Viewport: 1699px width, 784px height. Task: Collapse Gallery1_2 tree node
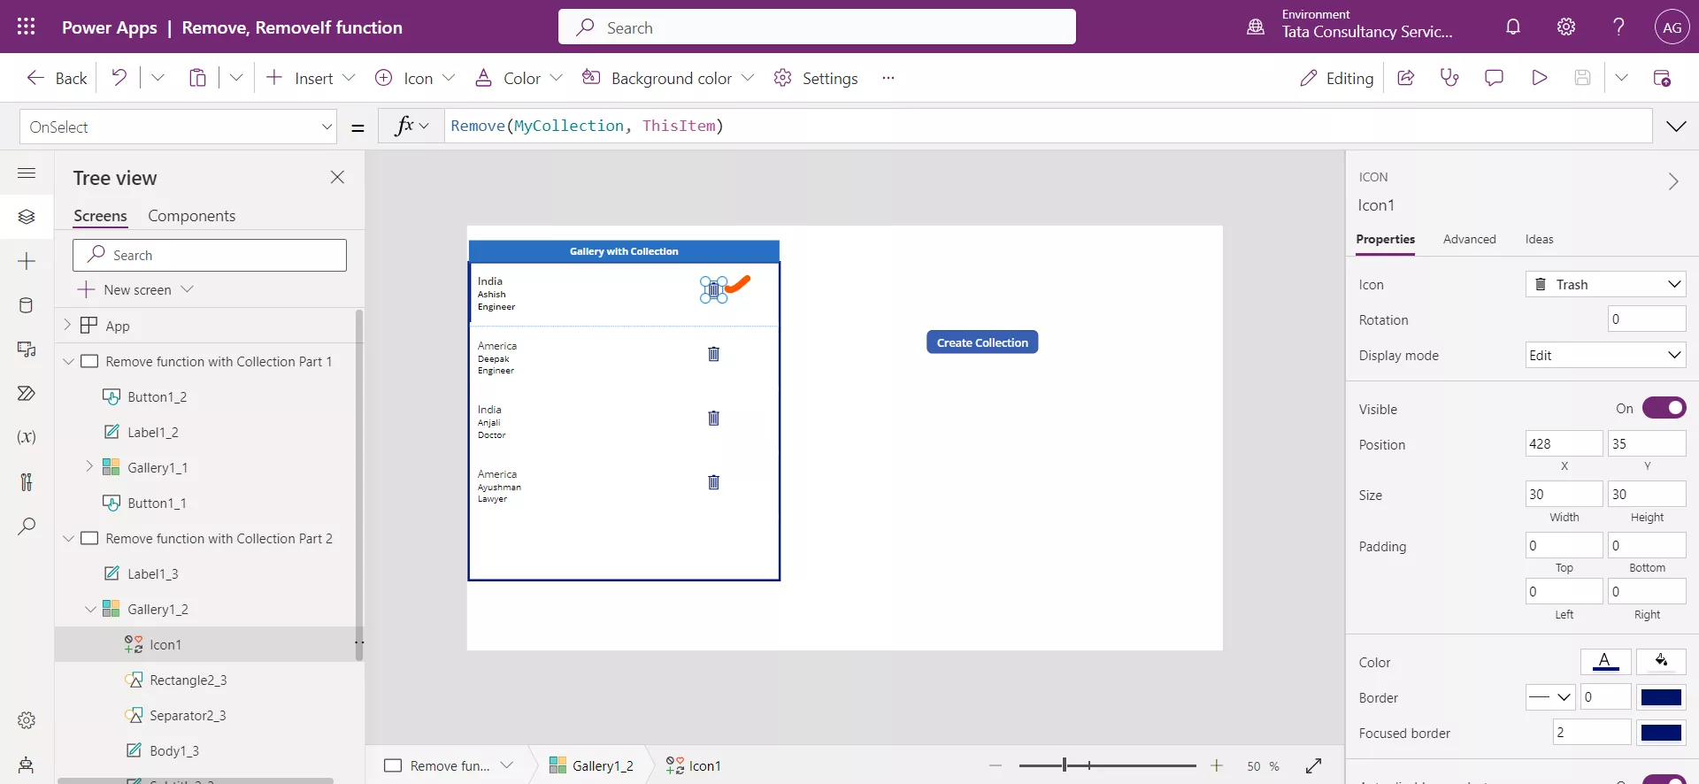tap(89, 609)
